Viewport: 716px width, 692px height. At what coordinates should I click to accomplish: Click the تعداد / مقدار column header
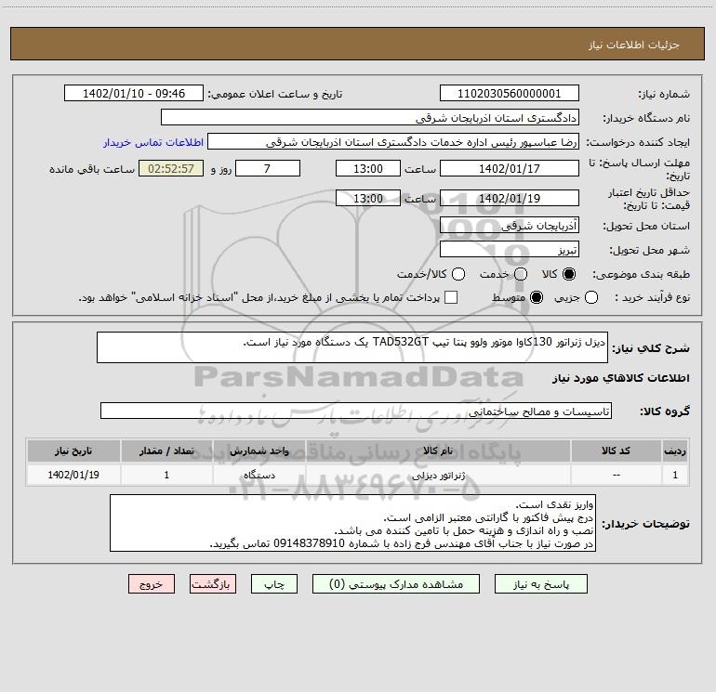pos(166,450)
